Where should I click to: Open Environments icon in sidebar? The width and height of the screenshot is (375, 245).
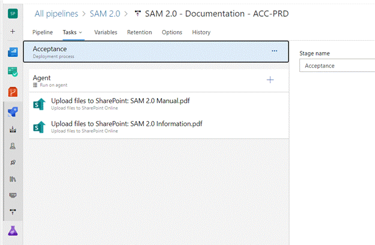coord(13,146)
